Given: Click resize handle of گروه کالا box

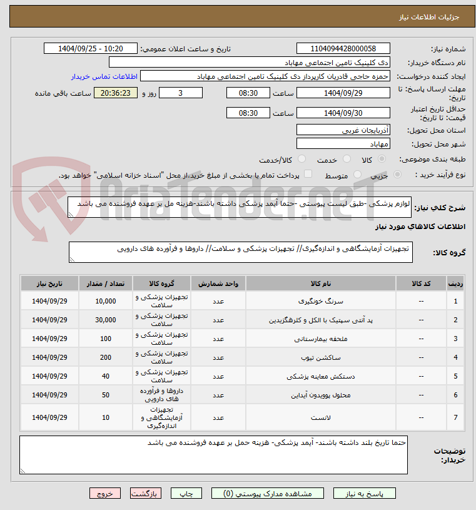Looking at the screenshot, I should 72,259.
